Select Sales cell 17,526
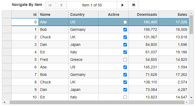Viewport: 196px width, 107px height. coord(174,22)
